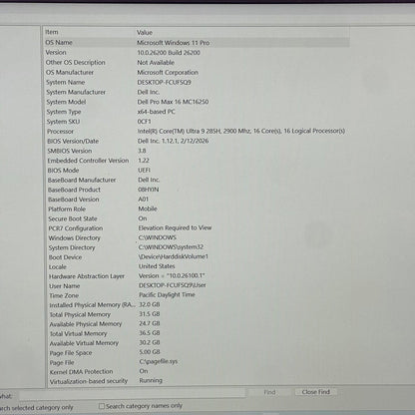Viewport: 415px width, 415px height.
Task: Select the OS Name row
Action: pos(197,43)
